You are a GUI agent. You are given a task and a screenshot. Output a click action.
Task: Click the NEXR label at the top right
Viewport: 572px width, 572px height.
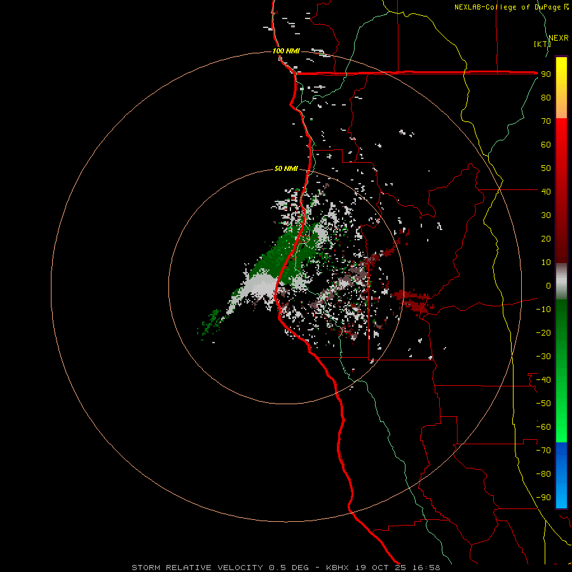point(559,38)
